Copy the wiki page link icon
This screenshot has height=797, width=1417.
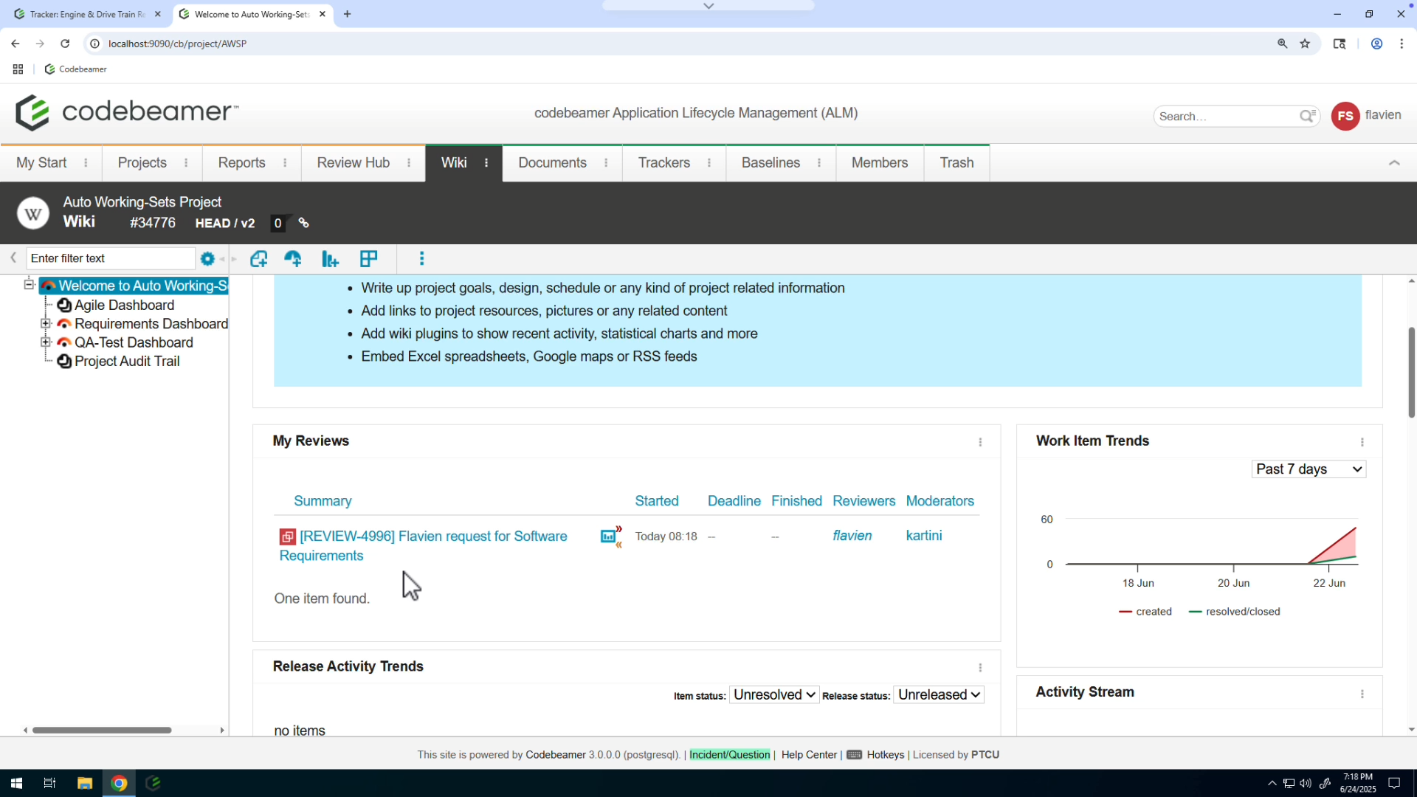303,223
